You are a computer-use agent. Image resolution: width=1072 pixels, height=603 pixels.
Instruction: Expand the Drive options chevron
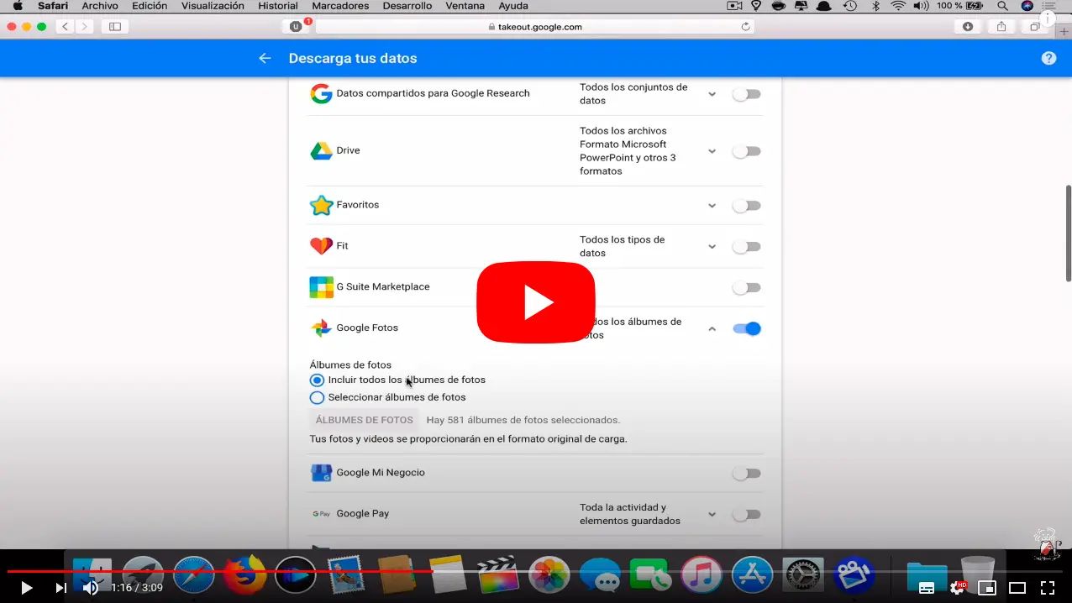712,151
